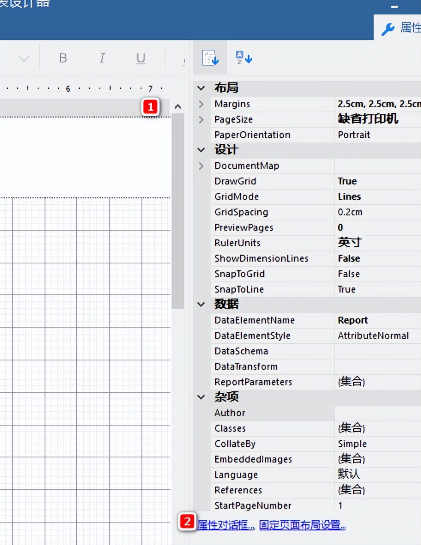This screenshot has width=421, height=545.
Task: Click the horizontal ruler at mark 6
Action: (68, 89)
